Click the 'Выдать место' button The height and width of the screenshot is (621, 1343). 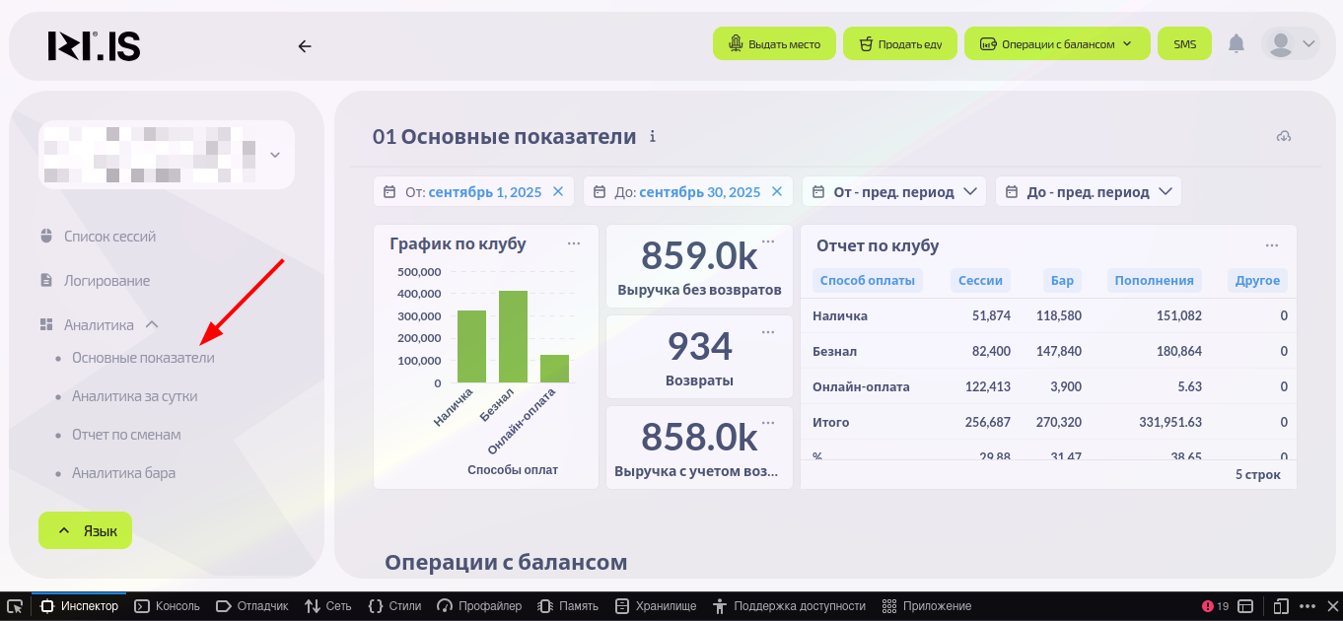pyautogui.click(x=774, y=44)
